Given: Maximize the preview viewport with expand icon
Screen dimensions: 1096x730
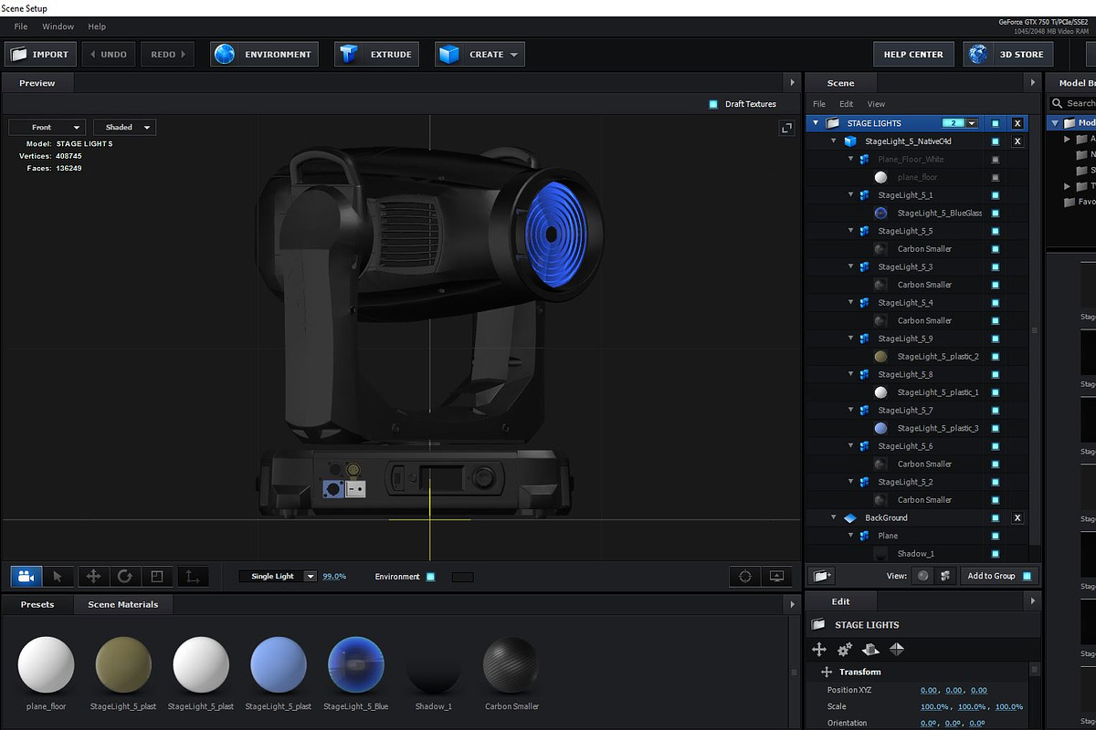Looking at the screenshot, I should point(786,129).
